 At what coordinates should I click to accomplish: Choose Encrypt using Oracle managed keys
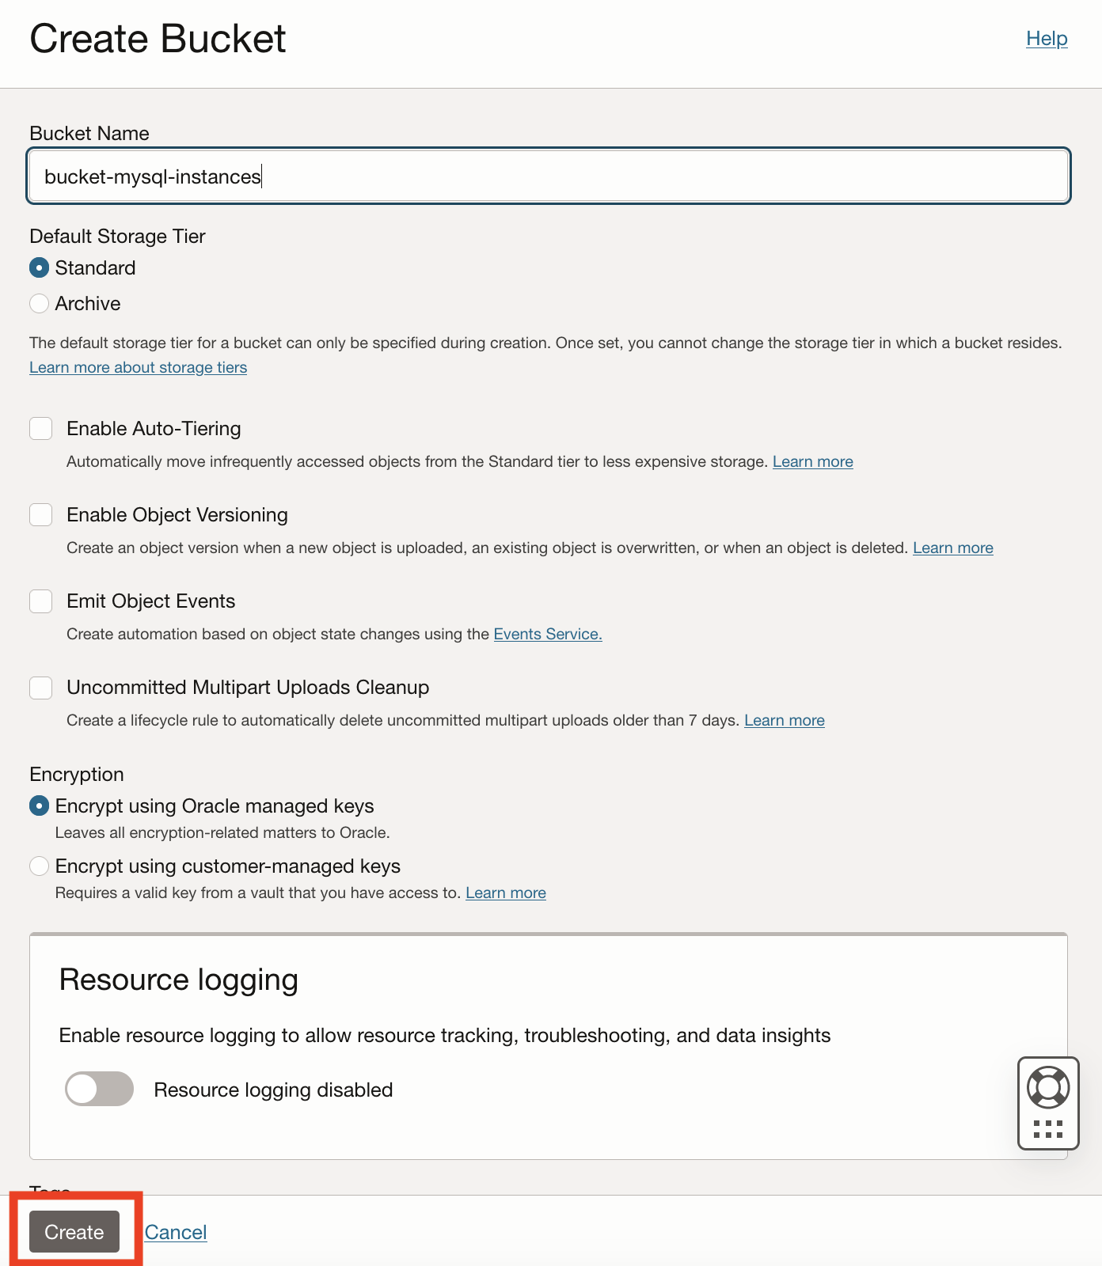tap(39, 806)
